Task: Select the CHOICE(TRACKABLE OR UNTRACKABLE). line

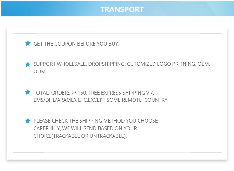Action: pyautogui.click(x=80, y=136)
